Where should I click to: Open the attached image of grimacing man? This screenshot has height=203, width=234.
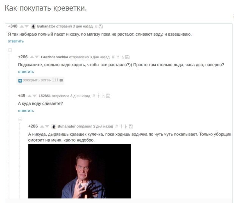tap(80, 171)
